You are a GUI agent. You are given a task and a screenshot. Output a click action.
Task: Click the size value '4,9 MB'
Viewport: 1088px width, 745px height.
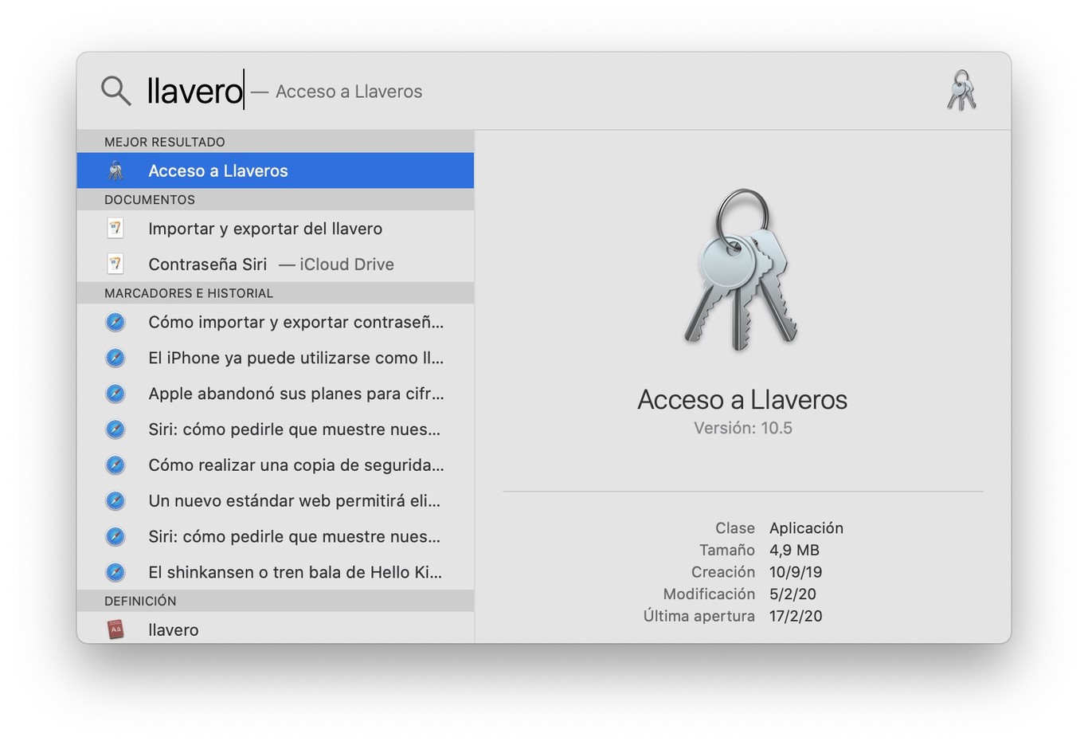[x=794, y=550]
